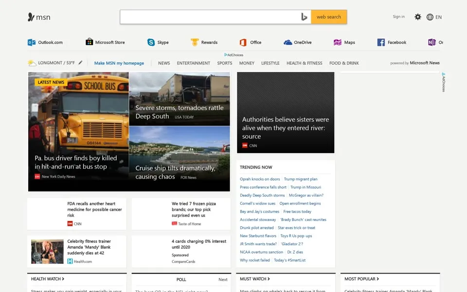Click powered by Microsoft News text
This screenshot has width=467, height=292.
415,63
